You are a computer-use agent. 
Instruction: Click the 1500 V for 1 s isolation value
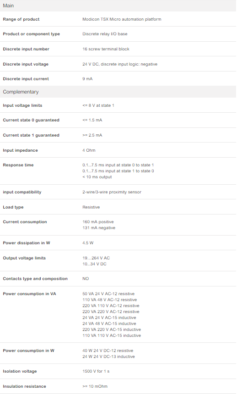click(96, 371)
